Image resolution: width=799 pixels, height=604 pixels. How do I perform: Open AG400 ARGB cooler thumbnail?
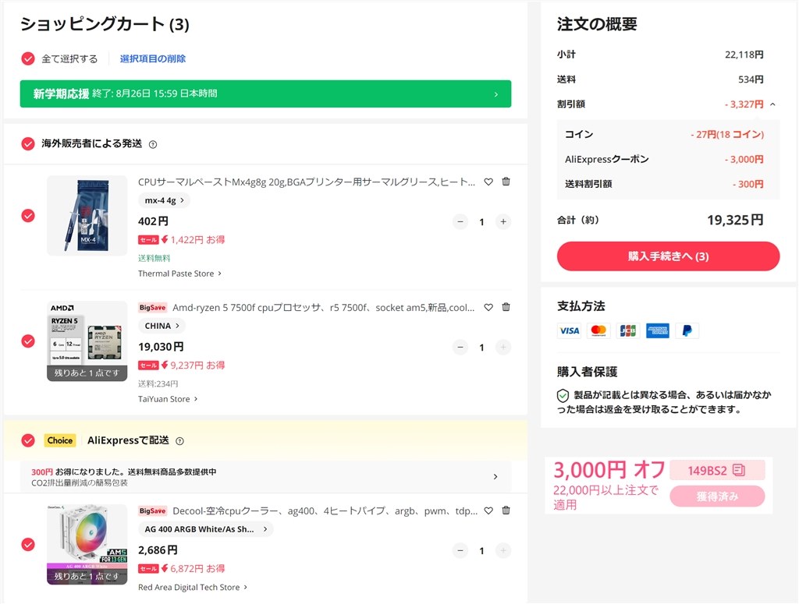tap(87, 545)
